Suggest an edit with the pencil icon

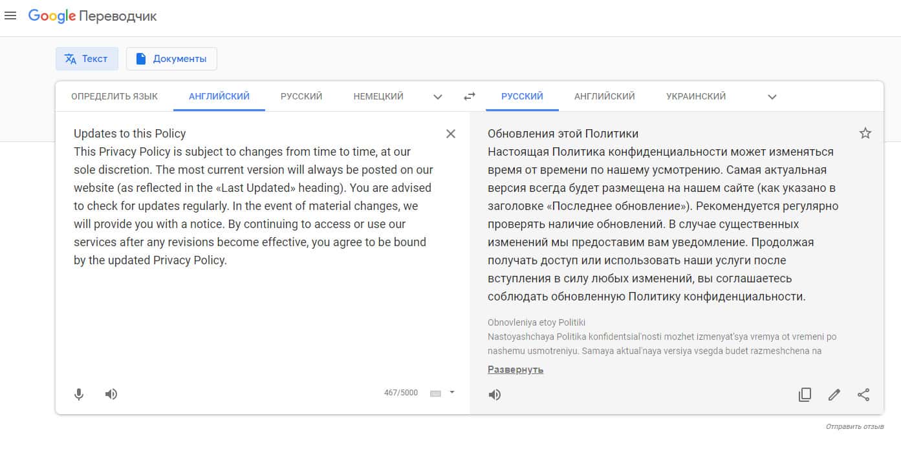click(834, 395)
